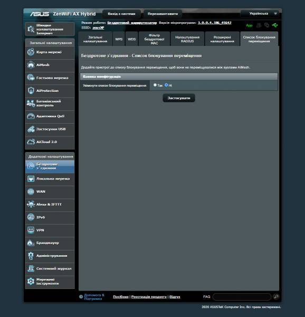Click the Вихід з системи button
This screenshot has width=305, height=317.
(x=121, y=14)
